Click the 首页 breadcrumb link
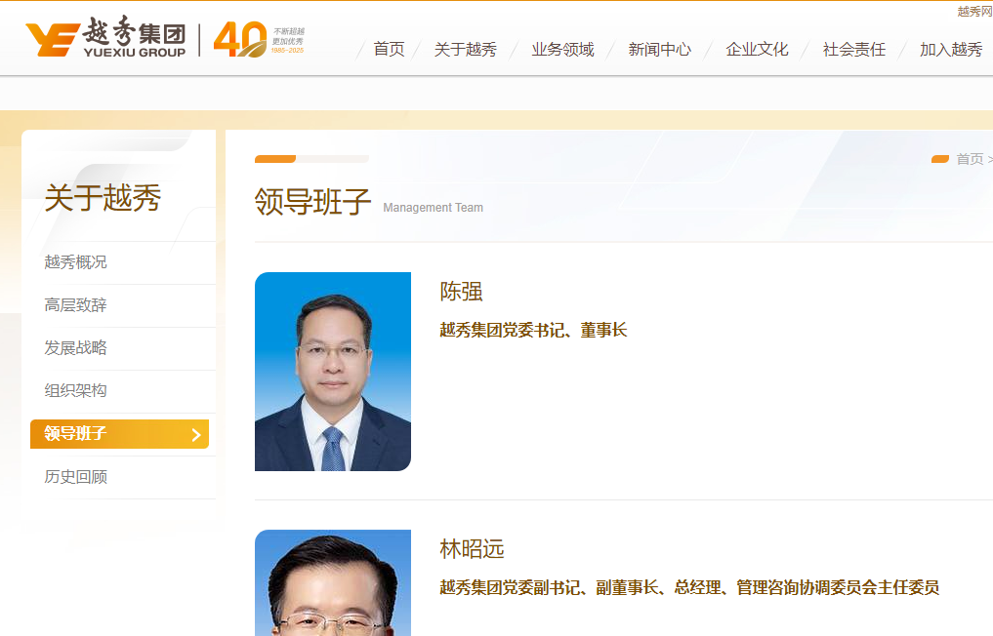Screen dimensions: 993x636 pyautogui.click(x=970, y=159)
